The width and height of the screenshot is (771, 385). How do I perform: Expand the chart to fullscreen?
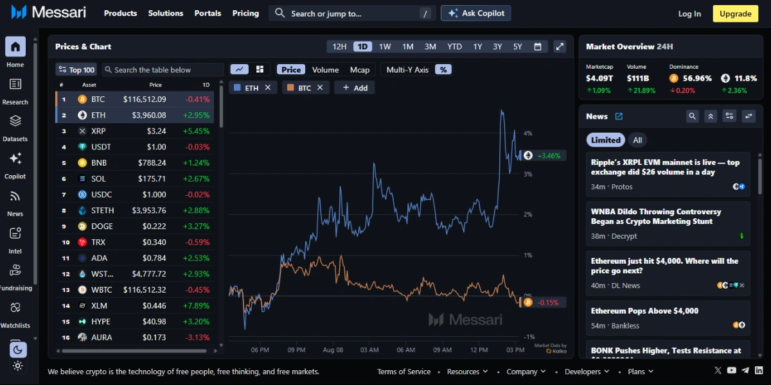tap(560, 46)
